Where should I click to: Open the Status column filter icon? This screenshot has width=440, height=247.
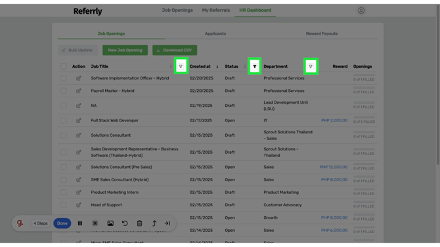(255, 66)
